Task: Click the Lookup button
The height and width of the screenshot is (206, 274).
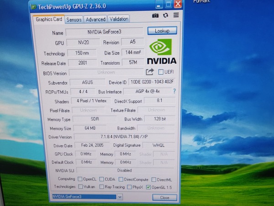Action: coord(162,31)
